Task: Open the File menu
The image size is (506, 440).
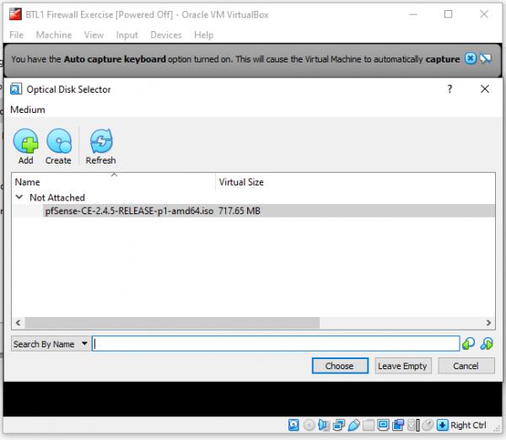Action: (17, 35)
